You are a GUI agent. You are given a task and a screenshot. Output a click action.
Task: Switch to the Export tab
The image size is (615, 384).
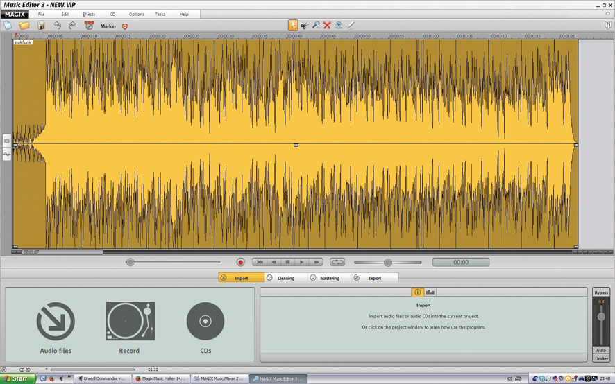point(375,278)
